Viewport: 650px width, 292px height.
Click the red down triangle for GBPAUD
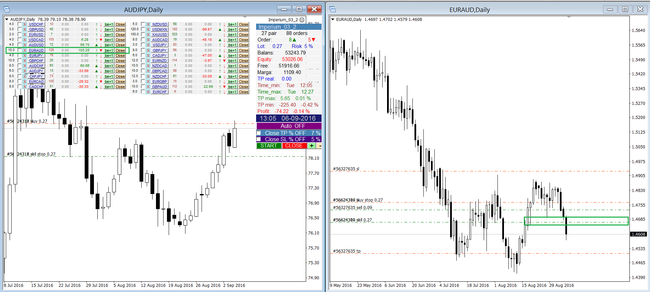tap(224, 87)
